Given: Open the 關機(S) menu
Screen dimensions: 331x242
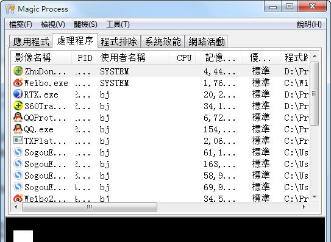Looking at the screenshot, I should pyautogui.click(x=85, y=24).
